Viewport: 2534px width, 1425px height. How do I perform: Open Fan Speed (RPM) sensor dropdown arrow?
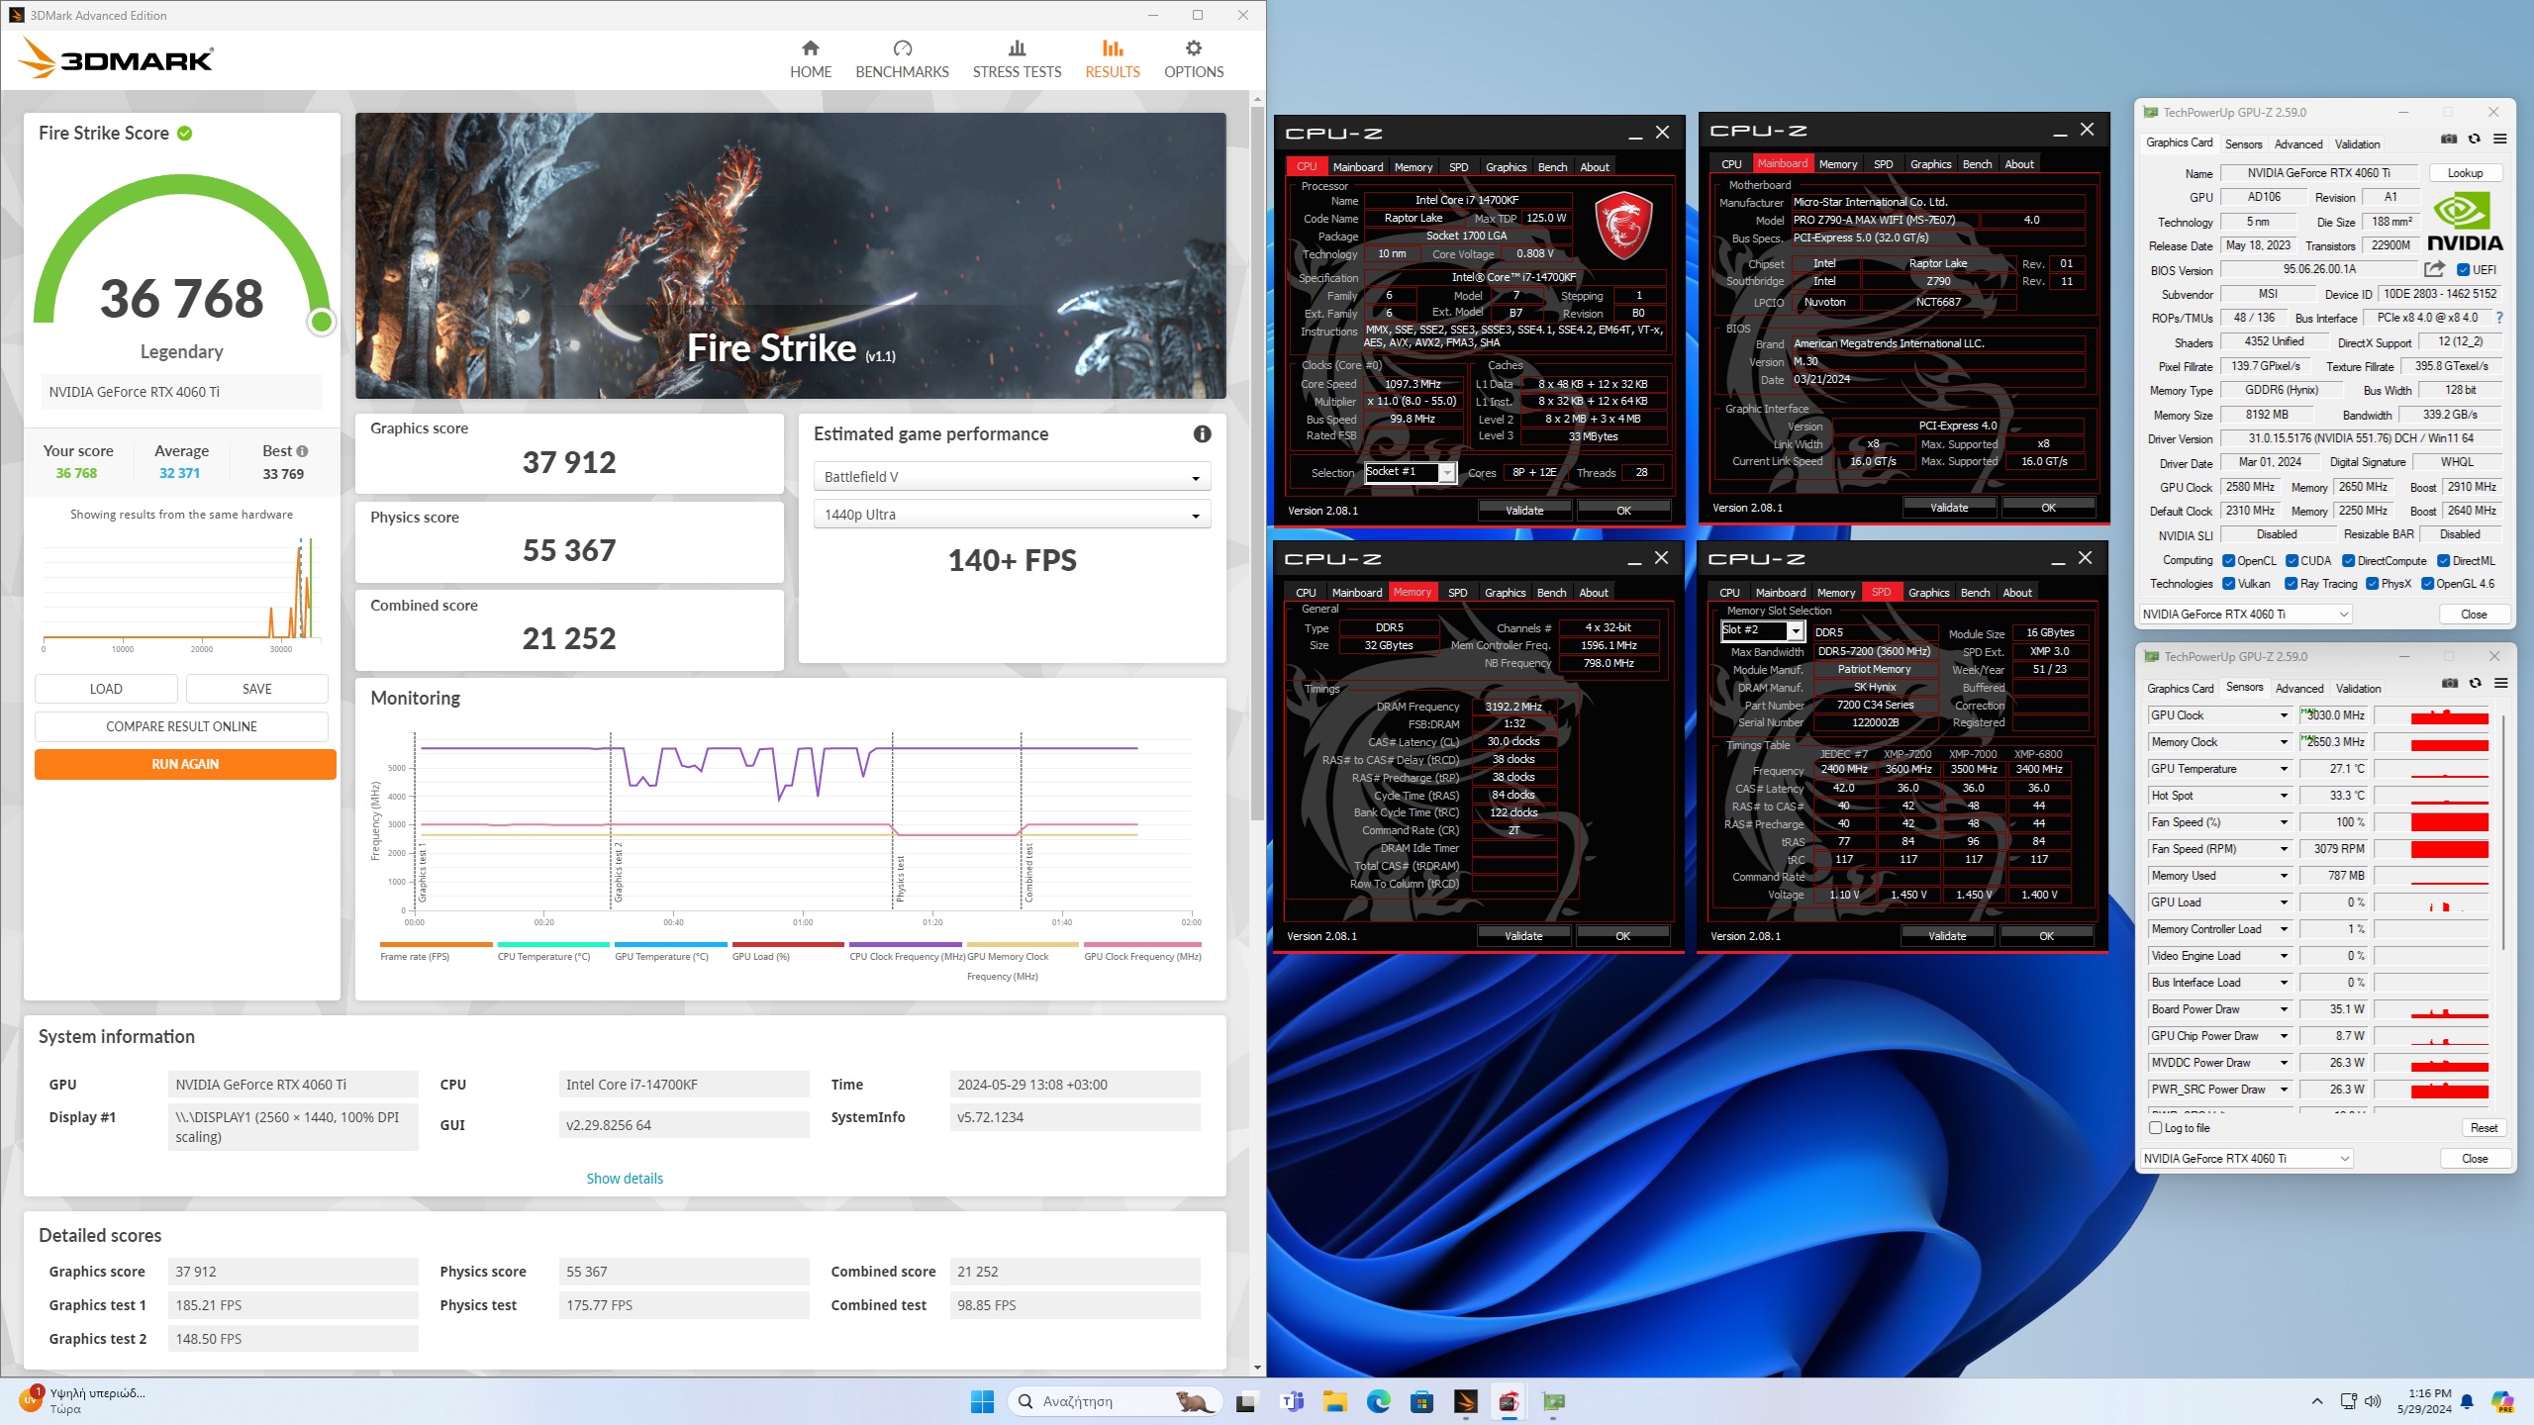click(x=2284, y=849)
